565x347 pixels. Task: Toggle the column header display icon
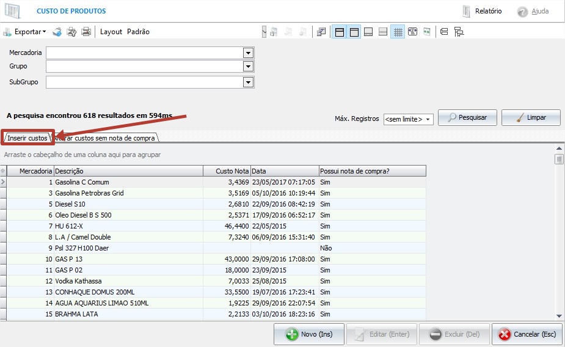pyautogui.click(x=354, y=32)
